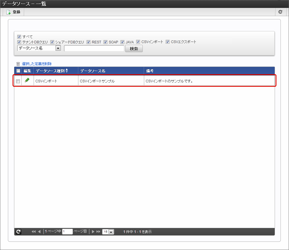Uncheck the REST checkbox
Image resolution: width=289 pixels, height=250 pixels.
[x=88, y=42]
